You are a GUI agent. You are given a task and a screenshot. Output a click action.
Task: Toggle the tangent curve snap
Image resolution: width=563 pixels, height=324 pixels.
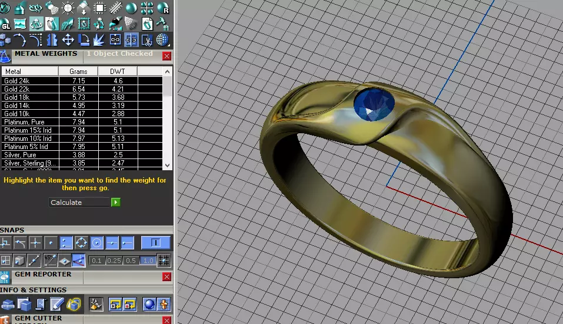(x=20, y=242)
